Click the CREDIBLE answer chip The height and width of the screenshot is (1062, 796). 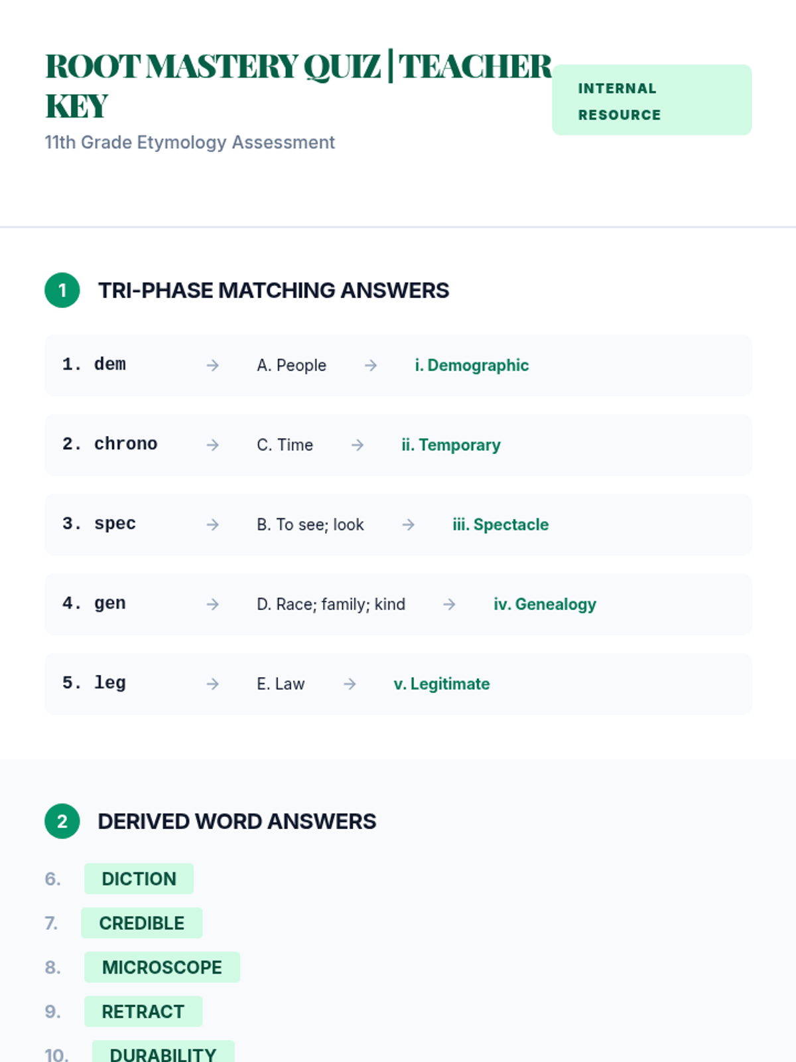coord(141,923)
